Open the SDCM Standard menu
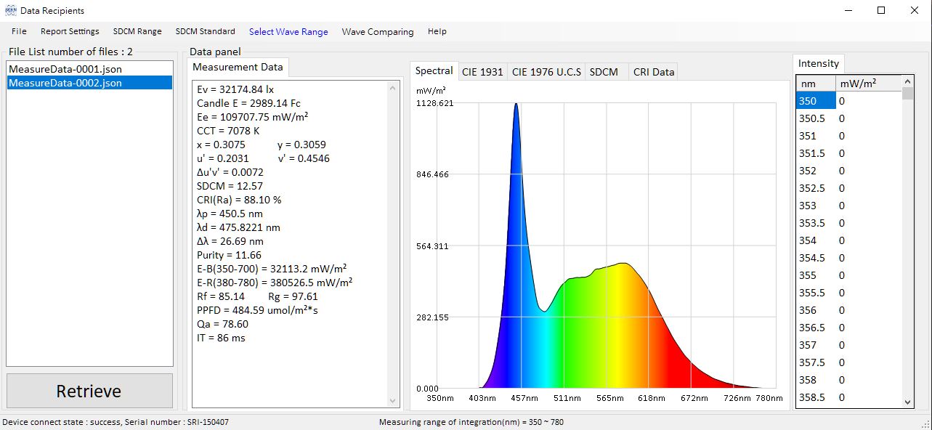 pyautogui.click(x=205, y=31)
